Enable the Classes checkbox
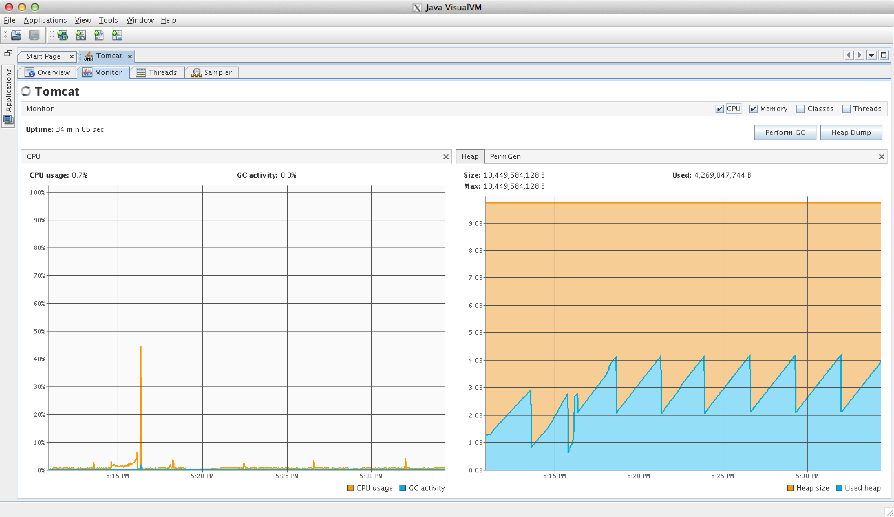894x517 pixels. point(800,109)
